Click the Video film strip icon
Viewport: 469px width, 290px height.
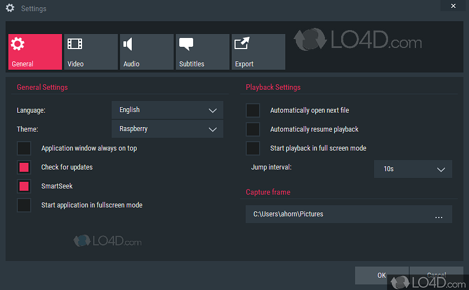click(74, 44)
